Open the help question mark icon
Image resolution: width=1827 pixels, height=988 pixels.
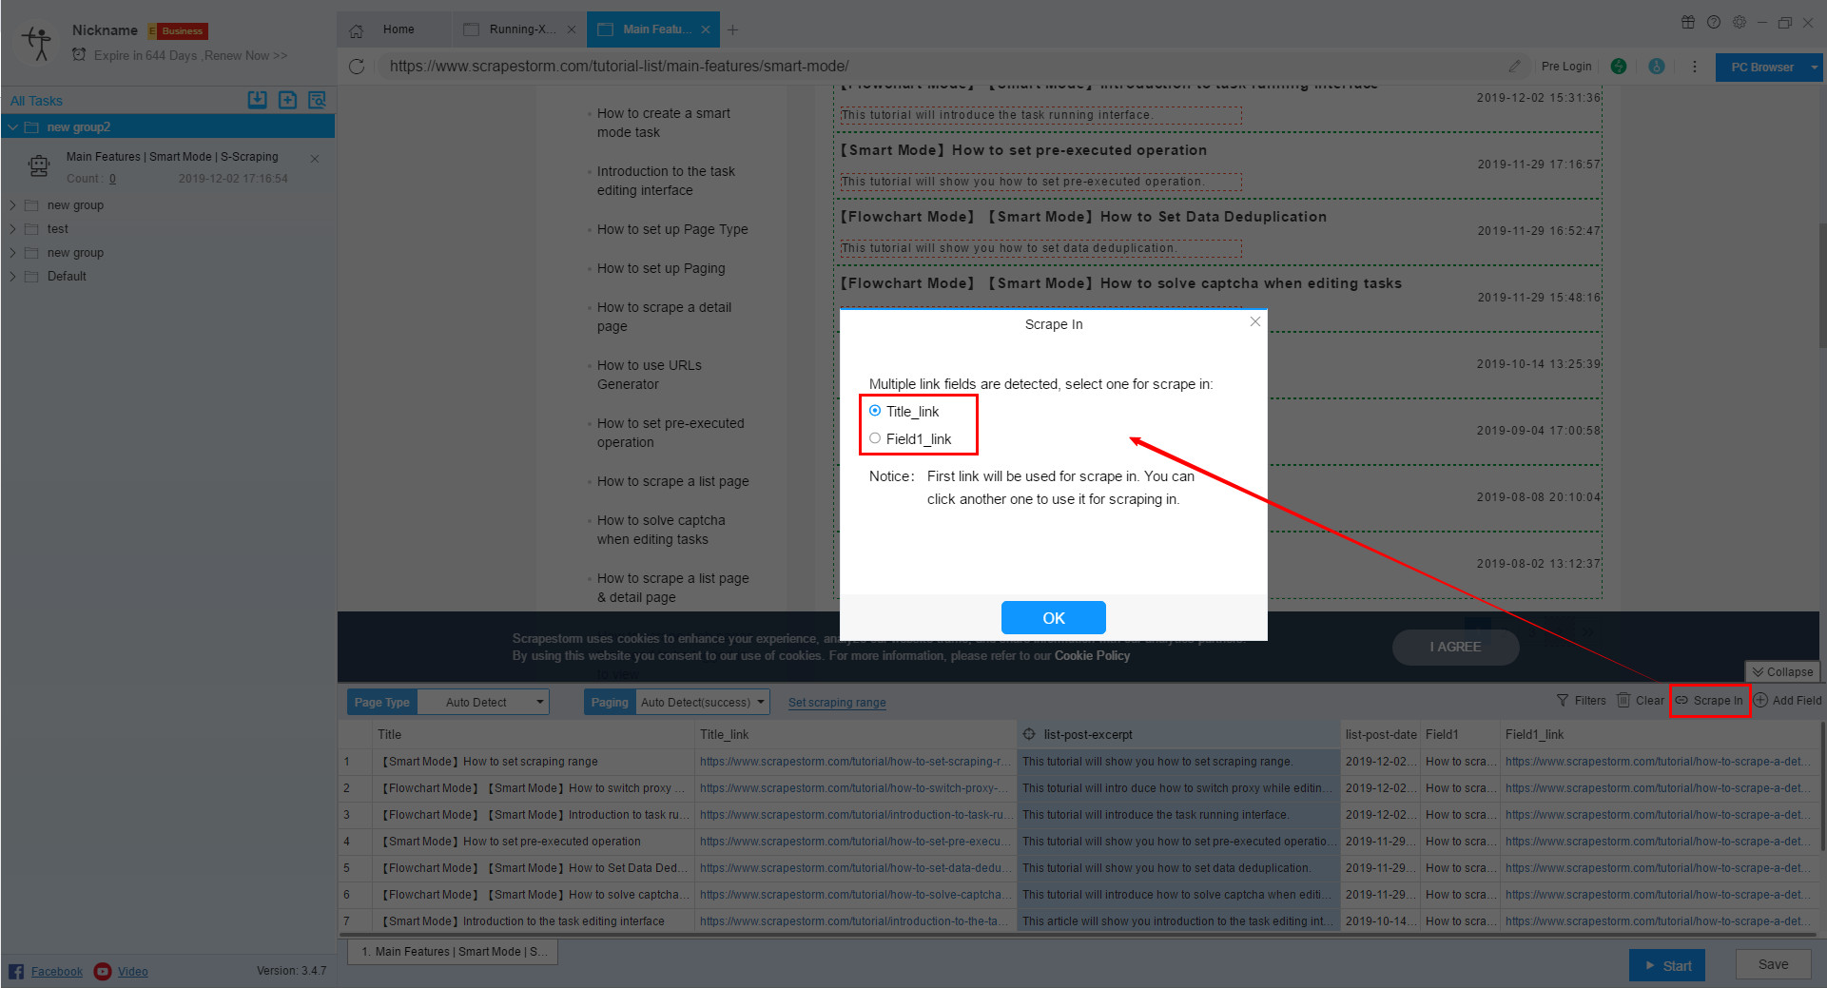1714,22
